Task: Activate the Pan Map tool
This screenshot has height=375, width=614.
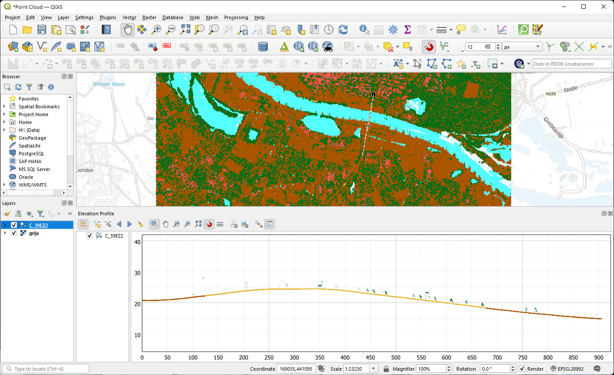Action: pos(127,30)
